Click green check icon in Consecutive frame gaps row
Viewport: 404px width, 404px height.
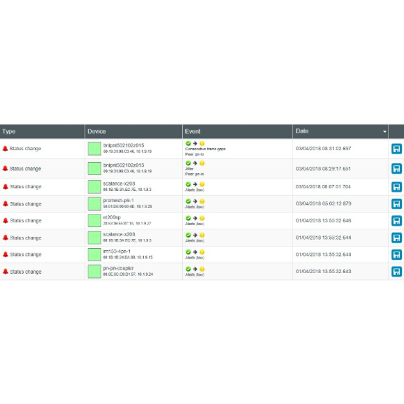pyautogui.click(x=188, y=143)
